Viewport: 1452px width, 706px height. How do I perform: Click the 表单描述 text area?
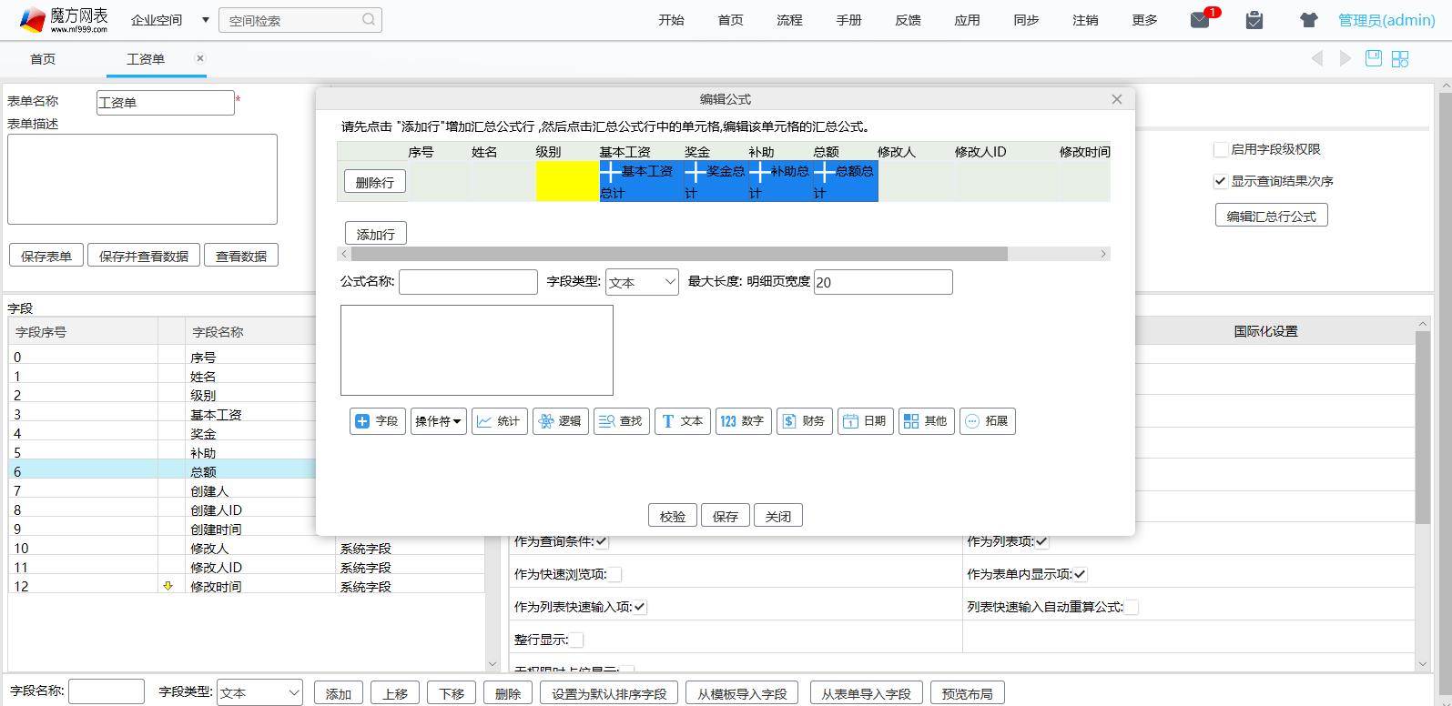142,179
